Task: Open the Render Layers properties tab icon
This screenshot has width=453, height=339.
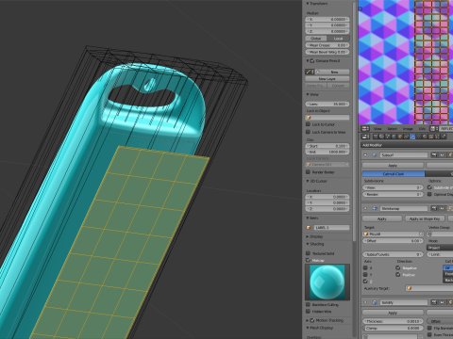Action: tap(381, 137)
